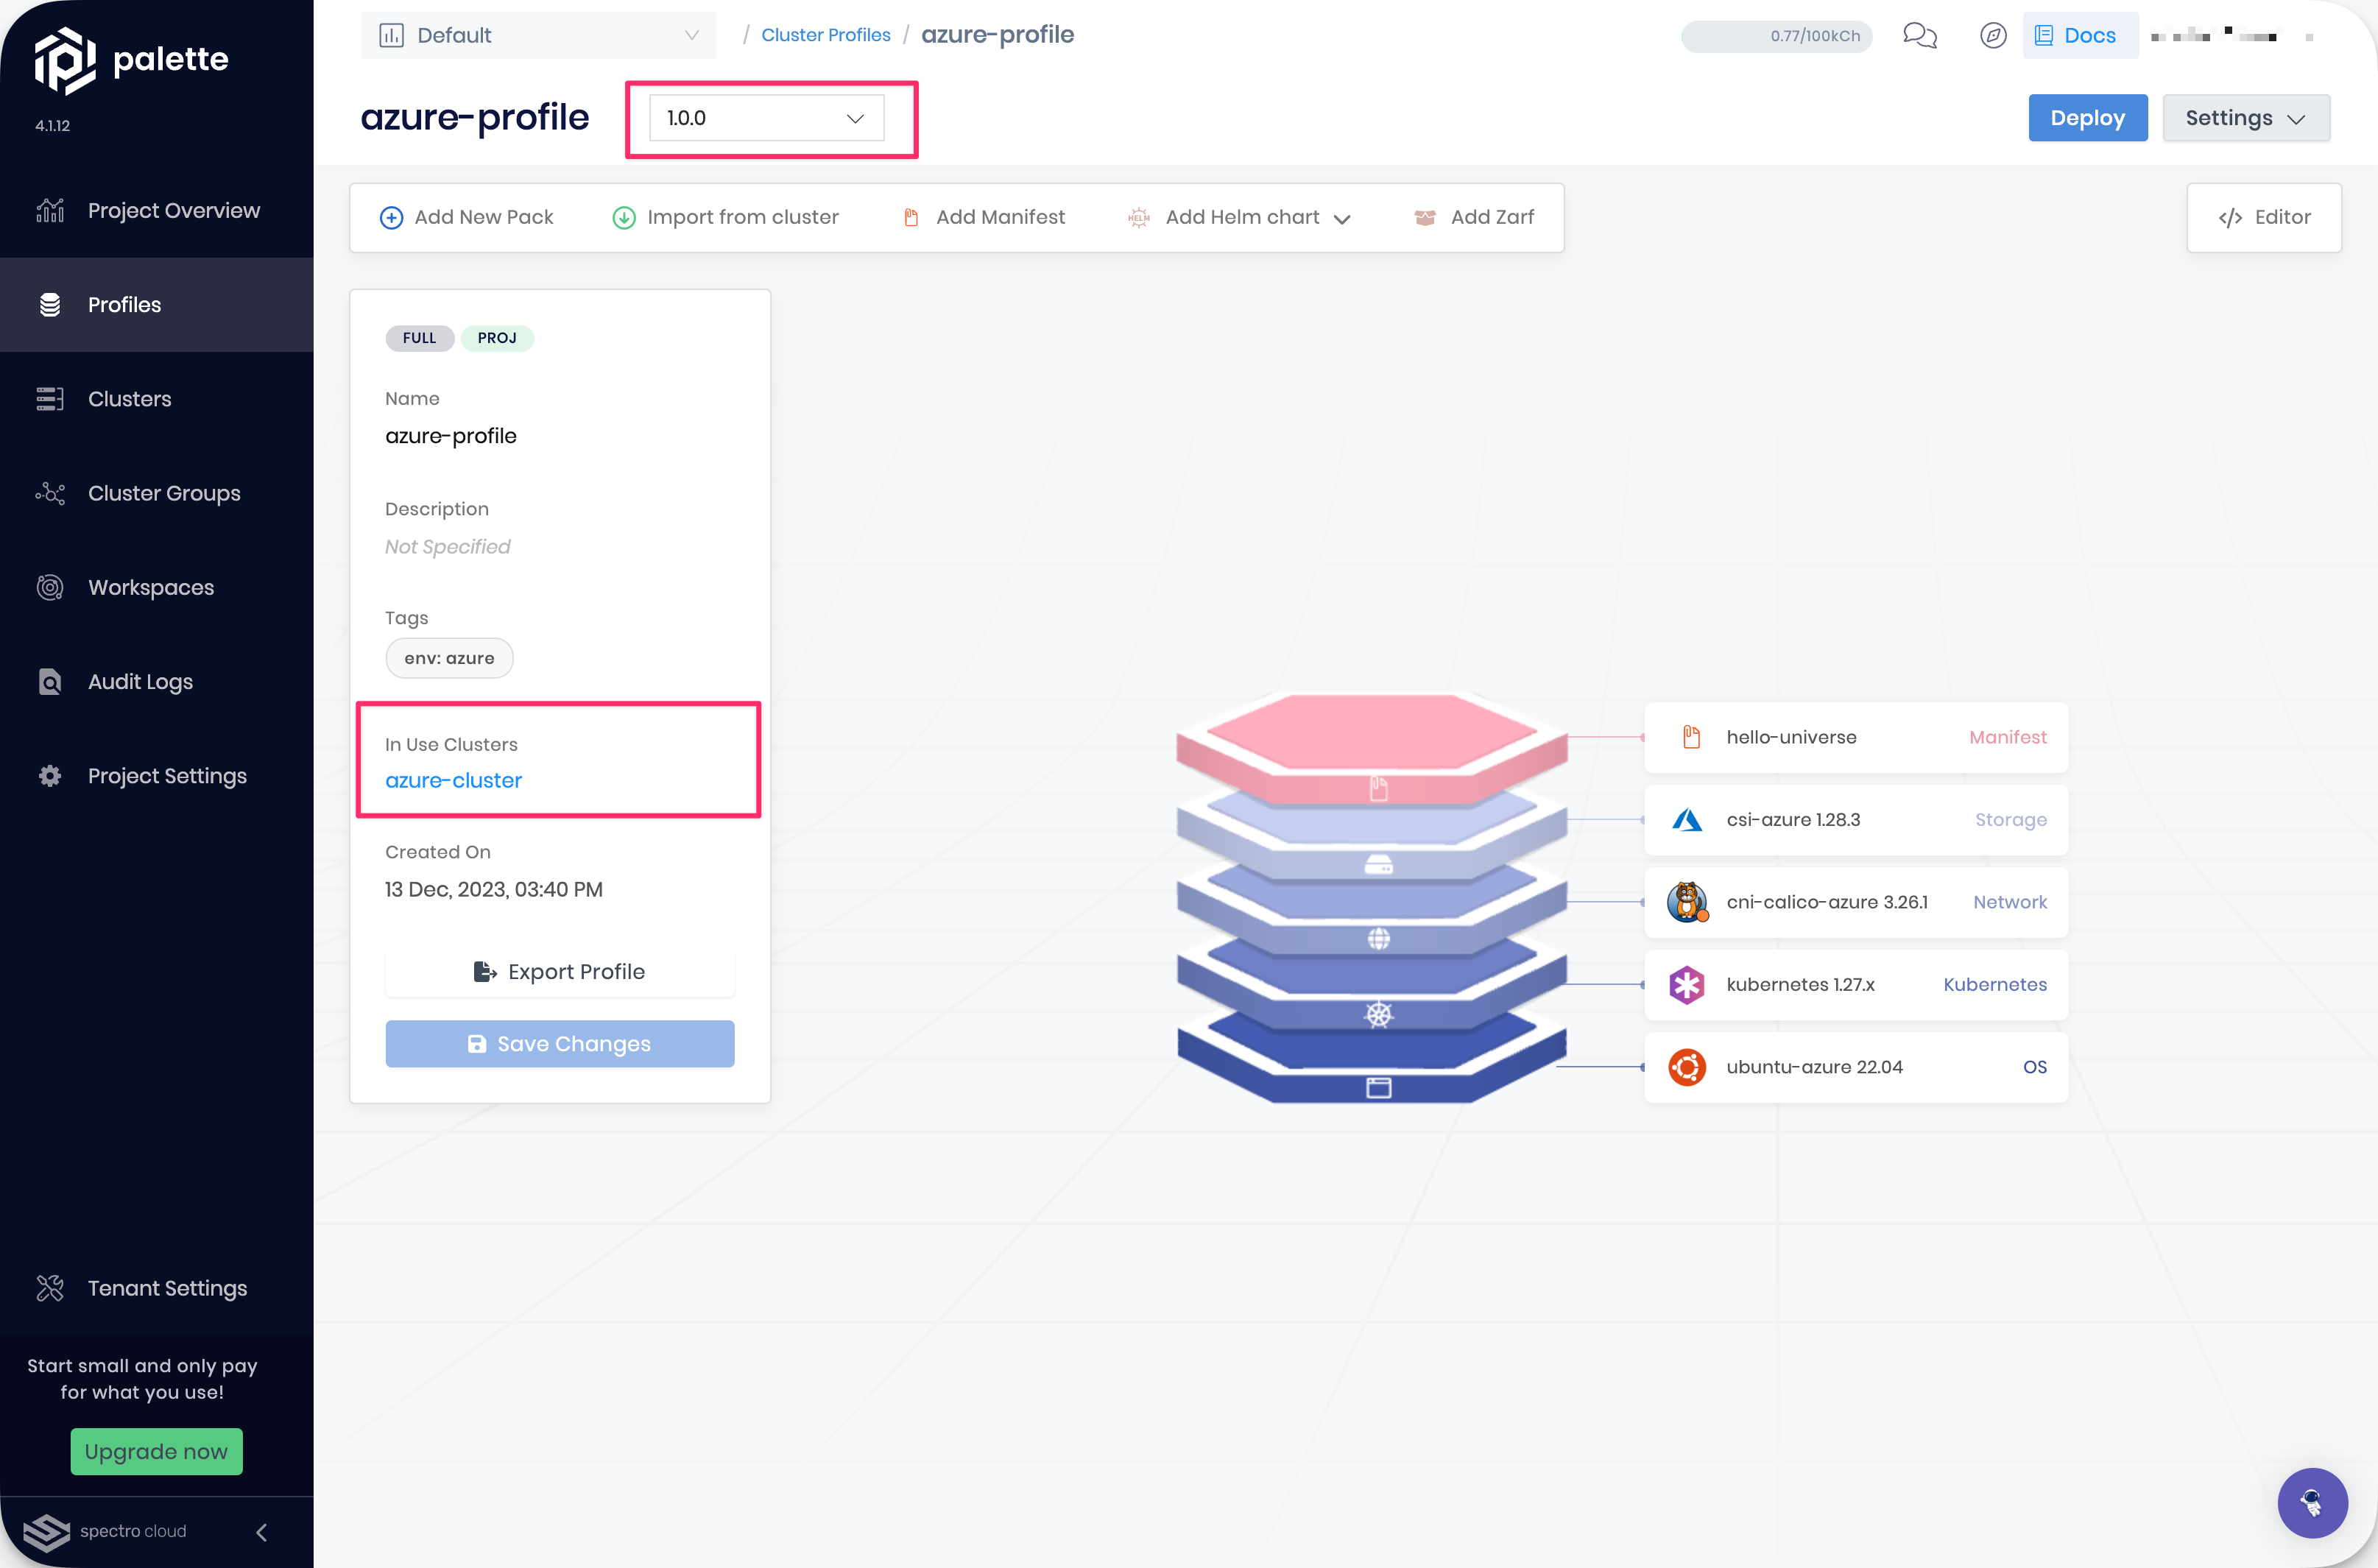Open the 1.0.0 version dropdown
The height and width of the screenshot is (1568, 2378).
[766, 118]
